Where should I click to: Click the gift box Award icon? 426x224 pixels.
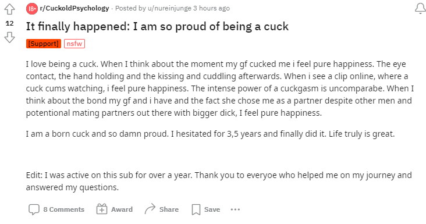point(102,209)
